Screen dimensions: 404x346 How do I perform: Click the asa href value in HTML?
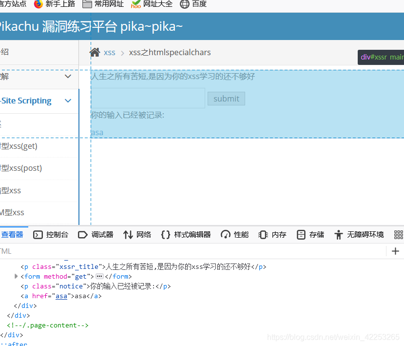click(61, 296)
